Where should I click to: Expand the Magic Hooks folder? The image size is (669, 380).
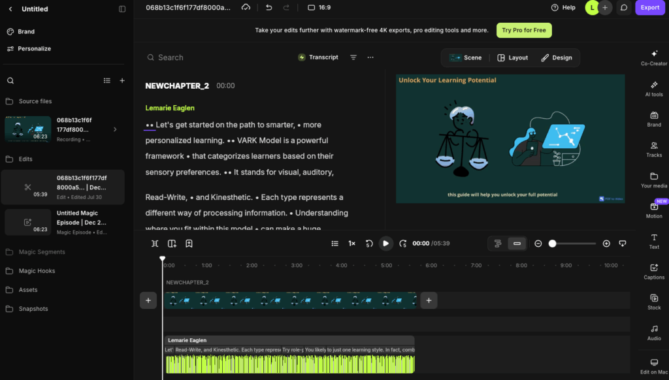tap(30, 271)
